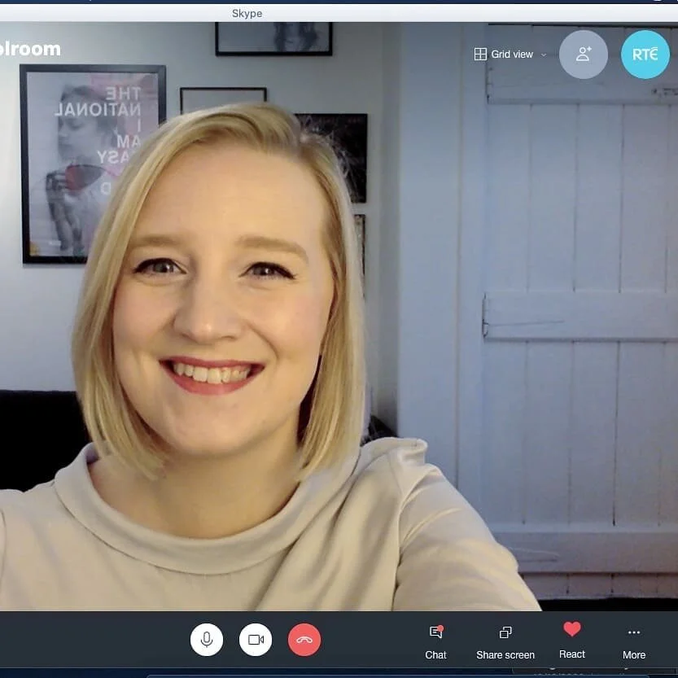Select the microphone icon
The image size is (678, 678).
[207, 640]
